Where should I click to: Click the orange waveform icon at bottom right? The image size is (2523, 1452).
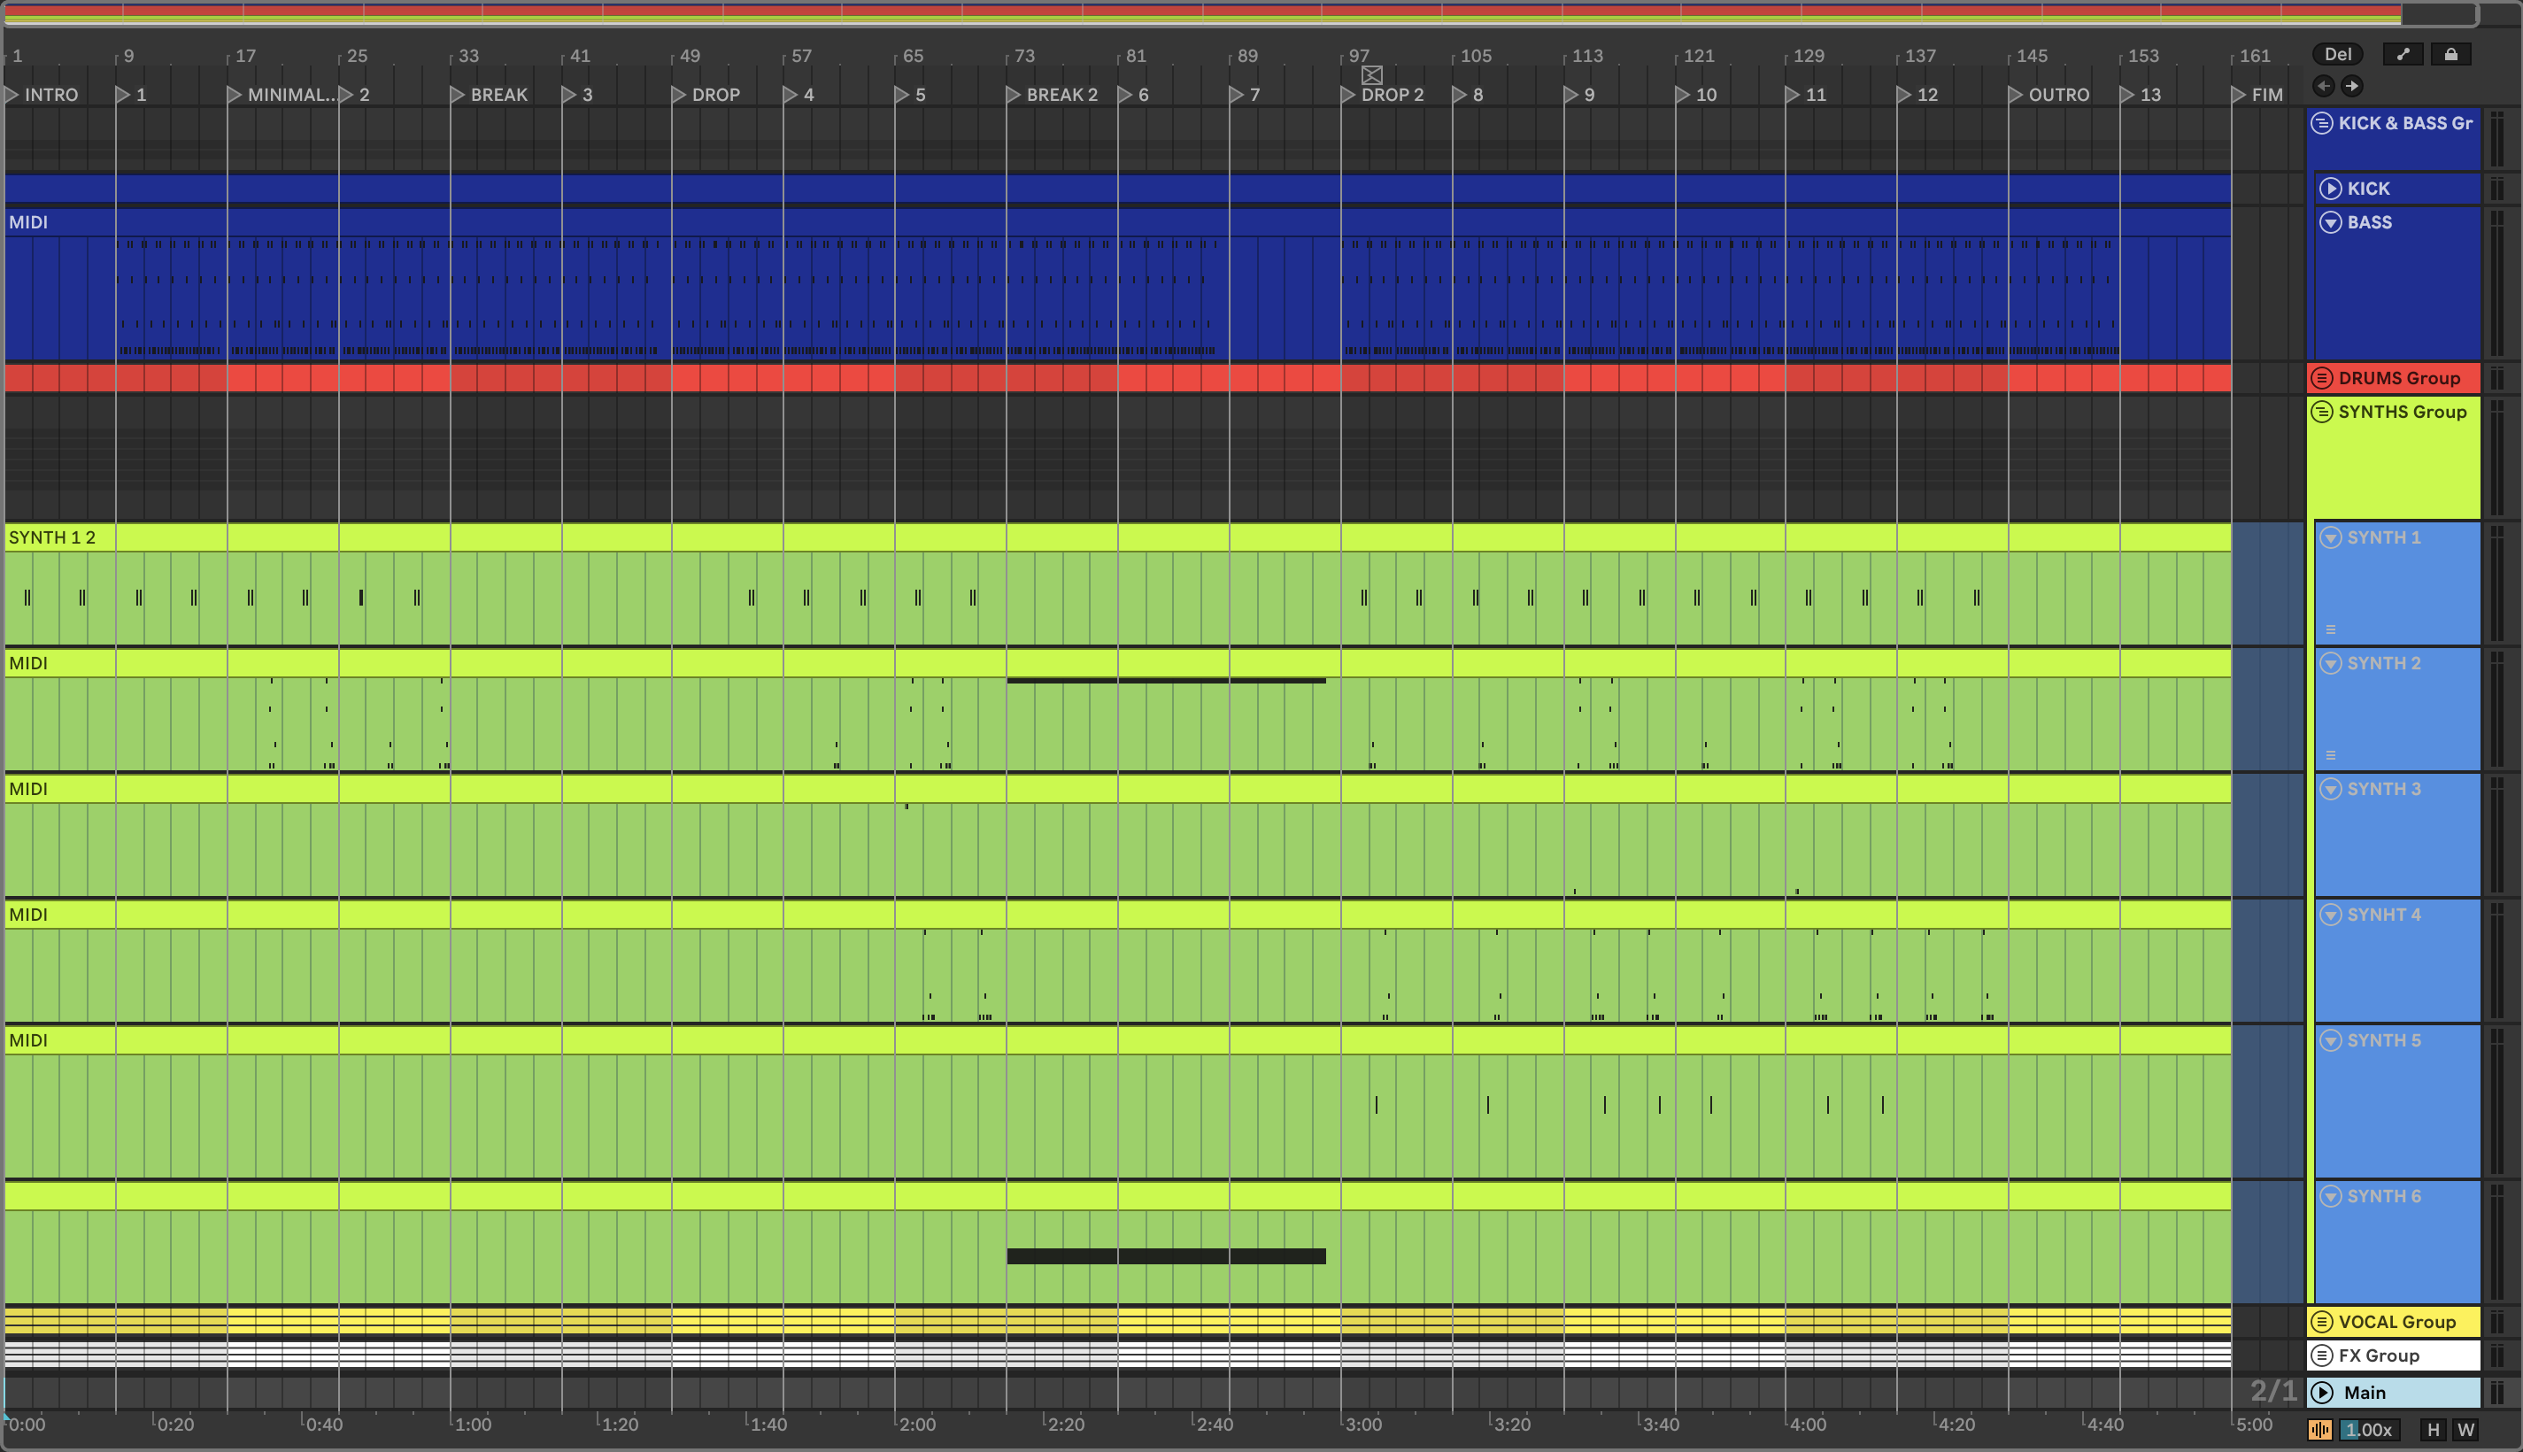(x=2319, y=1429)
